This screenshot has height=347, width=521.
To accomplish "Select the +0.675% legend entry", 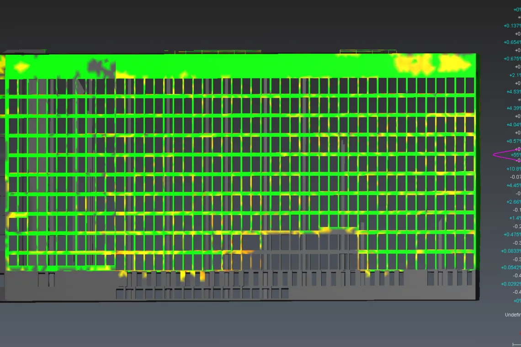I will [x=512, y=58].
